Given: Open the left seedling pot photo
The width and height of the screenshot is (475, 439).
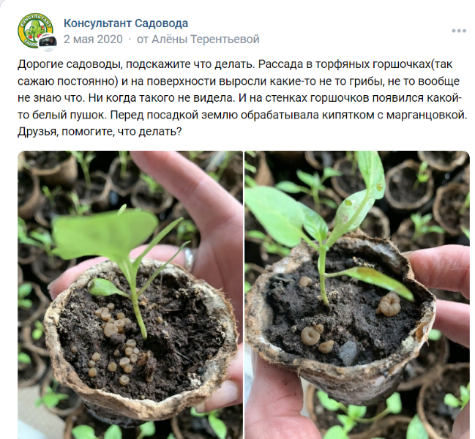Looking at the screenshot, I should pos(130,295).
